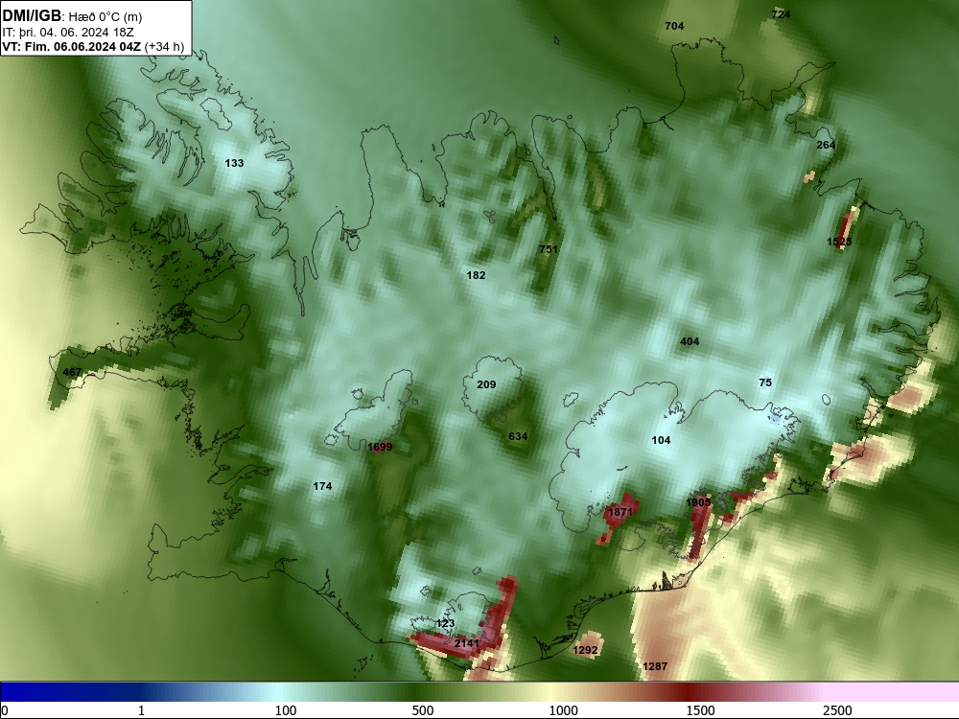
Task: Select the 1292 value label
Action: click(585, 650)
